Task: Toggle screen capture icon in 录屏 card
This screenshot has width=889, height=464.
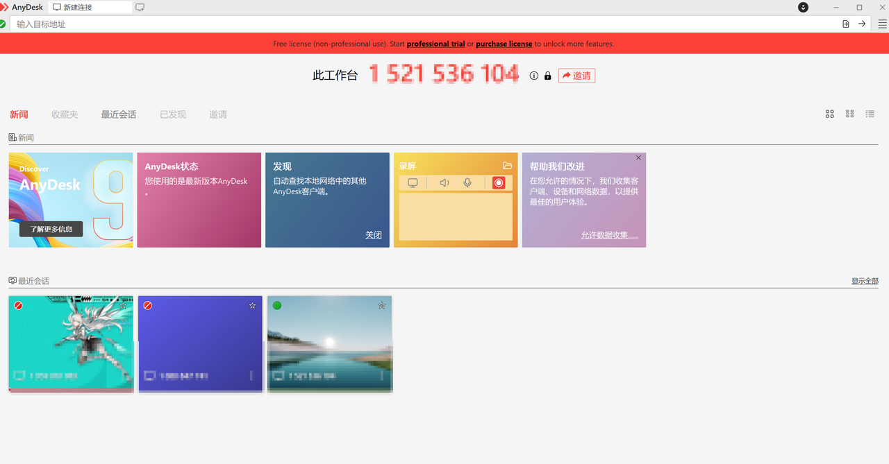Action: click(x=413, y=183)
